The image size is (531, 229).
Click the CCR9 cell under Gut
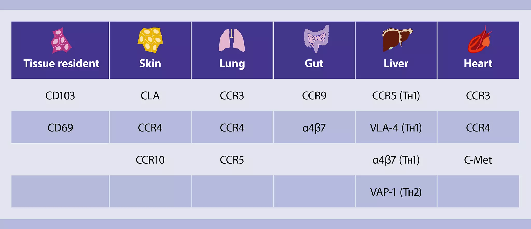tap(314, 96)
